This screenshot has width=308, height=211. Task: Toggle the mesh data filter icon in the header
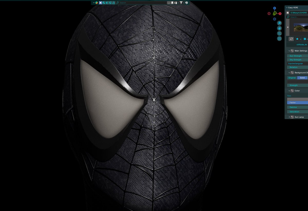[x=104, y=3]
